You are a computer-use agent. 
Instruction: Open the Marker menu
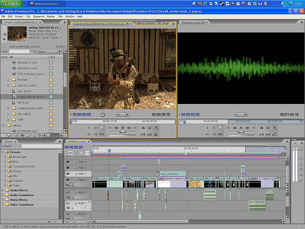51,17
